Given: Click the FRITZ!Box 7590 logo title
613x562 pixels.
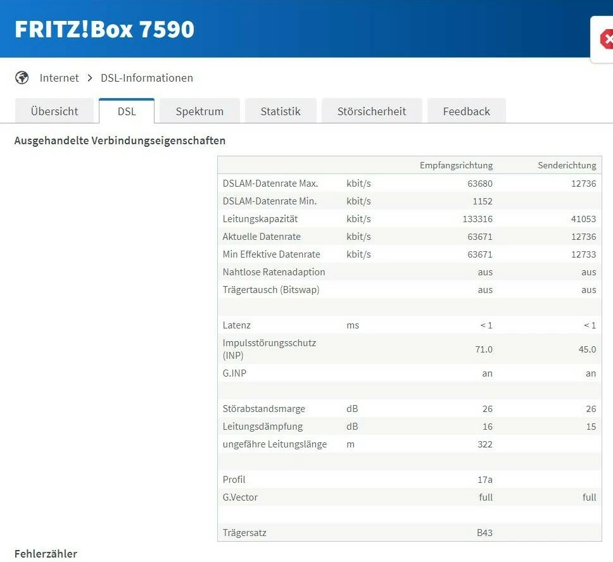Looking at the screenshot, I should pyautogui.click(x=104, y=29).
